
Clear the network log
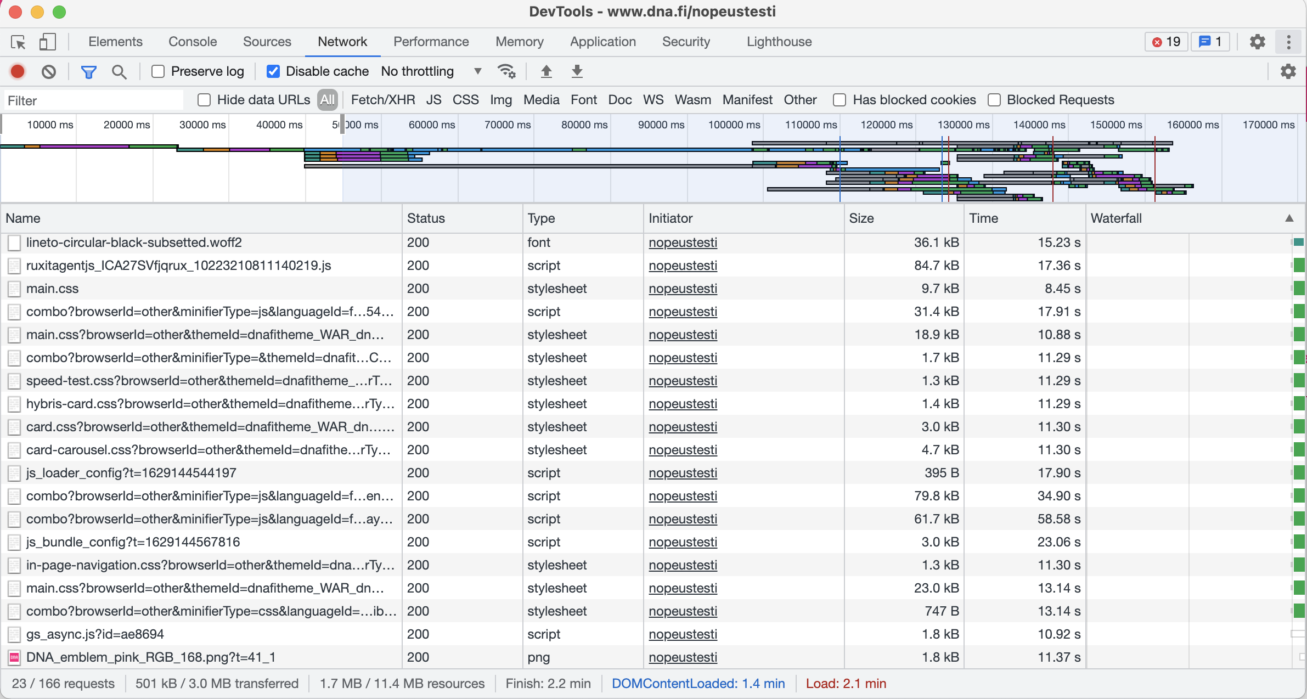tap(49, 71)
